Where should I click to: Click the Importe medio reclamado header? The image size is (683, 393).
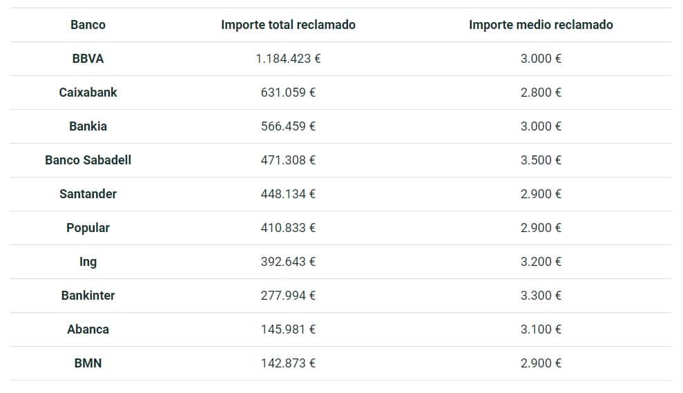(x=541, y=25)
